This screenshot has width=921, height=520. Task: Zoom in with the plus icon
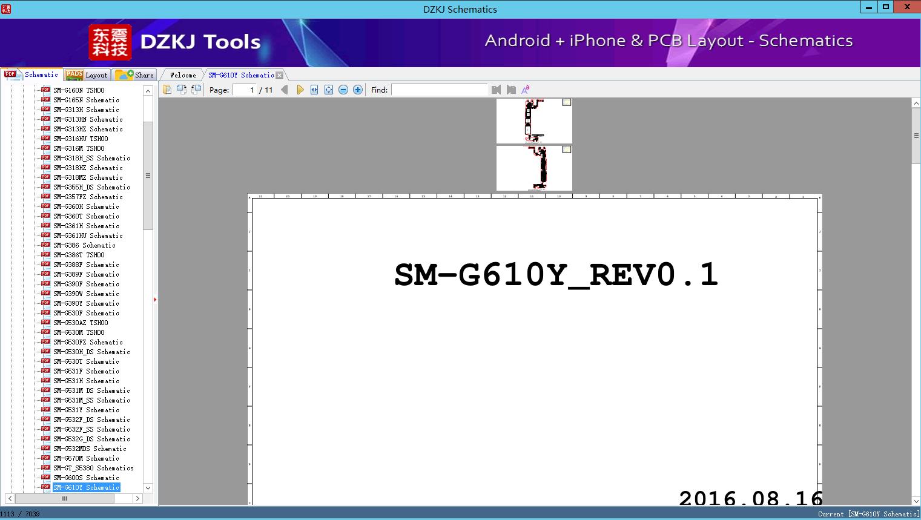[358, 90]
